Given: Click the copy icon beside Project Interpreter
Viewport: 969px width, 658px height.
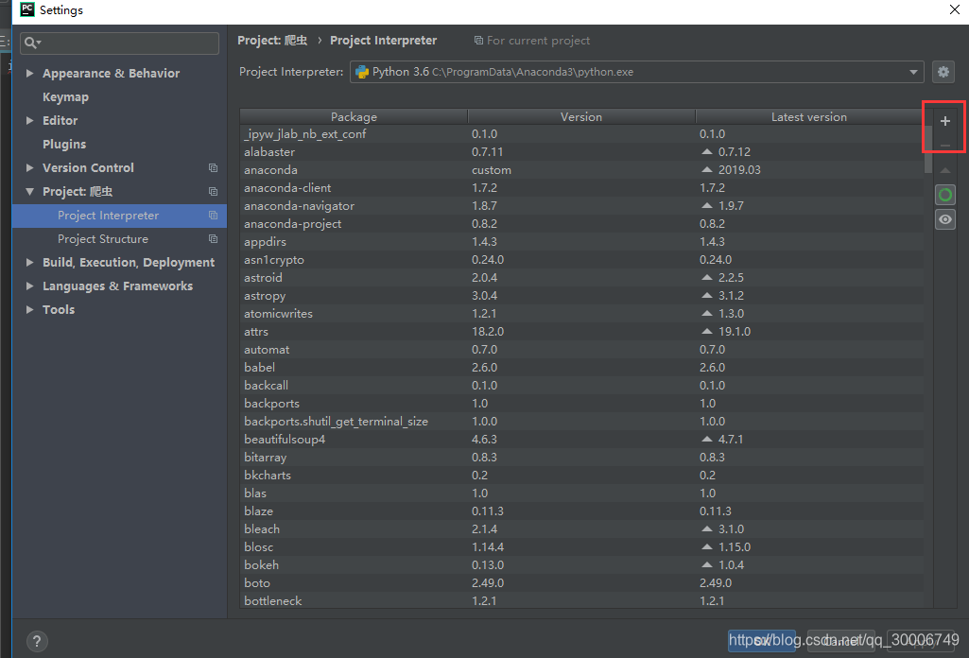Looking at the screenshot, I should click(214, 215).
